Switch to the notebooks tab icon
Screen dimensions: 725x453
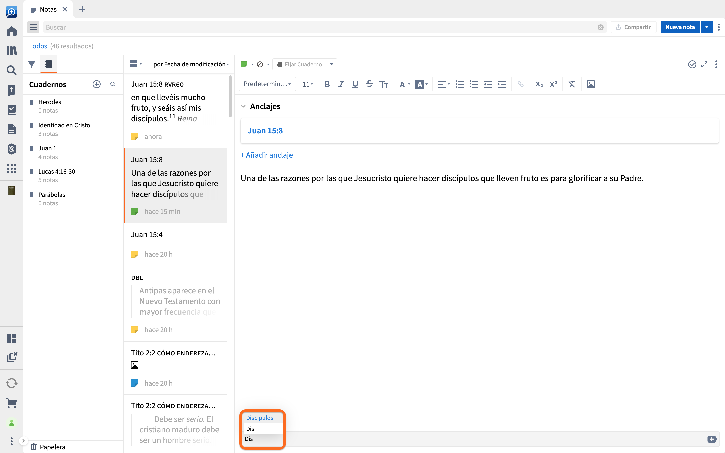click(x=49, y=64)
